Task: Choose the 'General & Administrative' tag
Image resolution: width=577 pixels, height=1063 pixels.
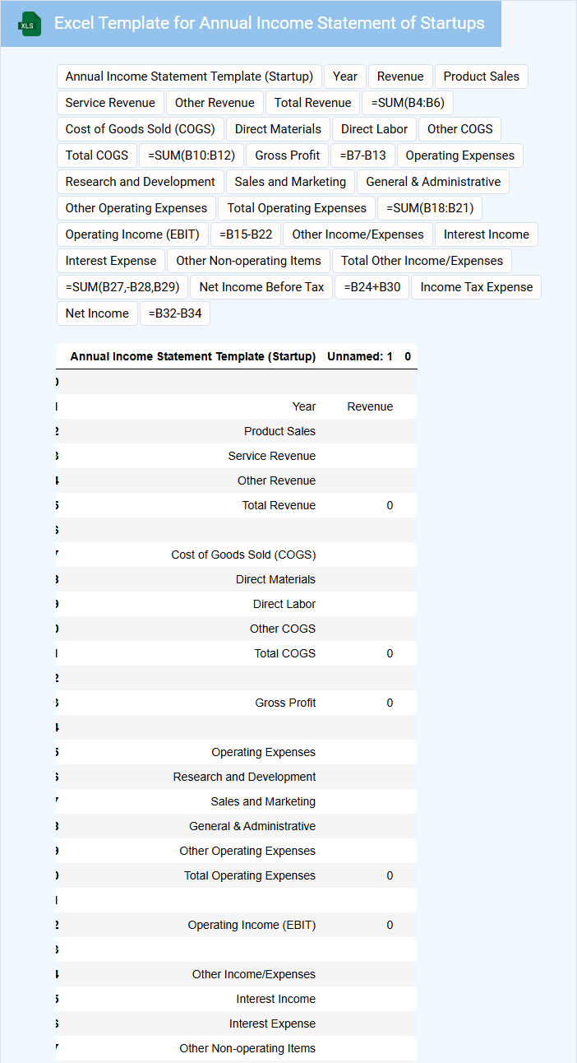Action: click(x=433, y=182)
